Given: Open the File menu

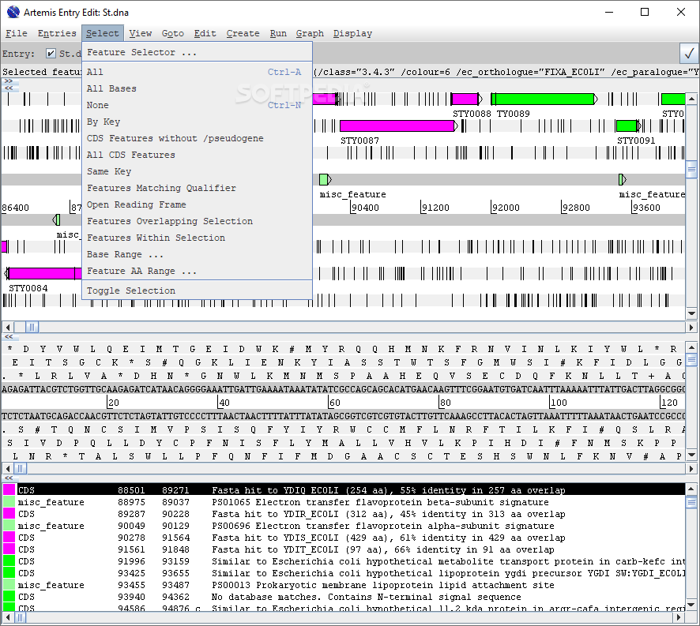Looking at the screenshot, I should pyautogui.click(x=16, y=33).
